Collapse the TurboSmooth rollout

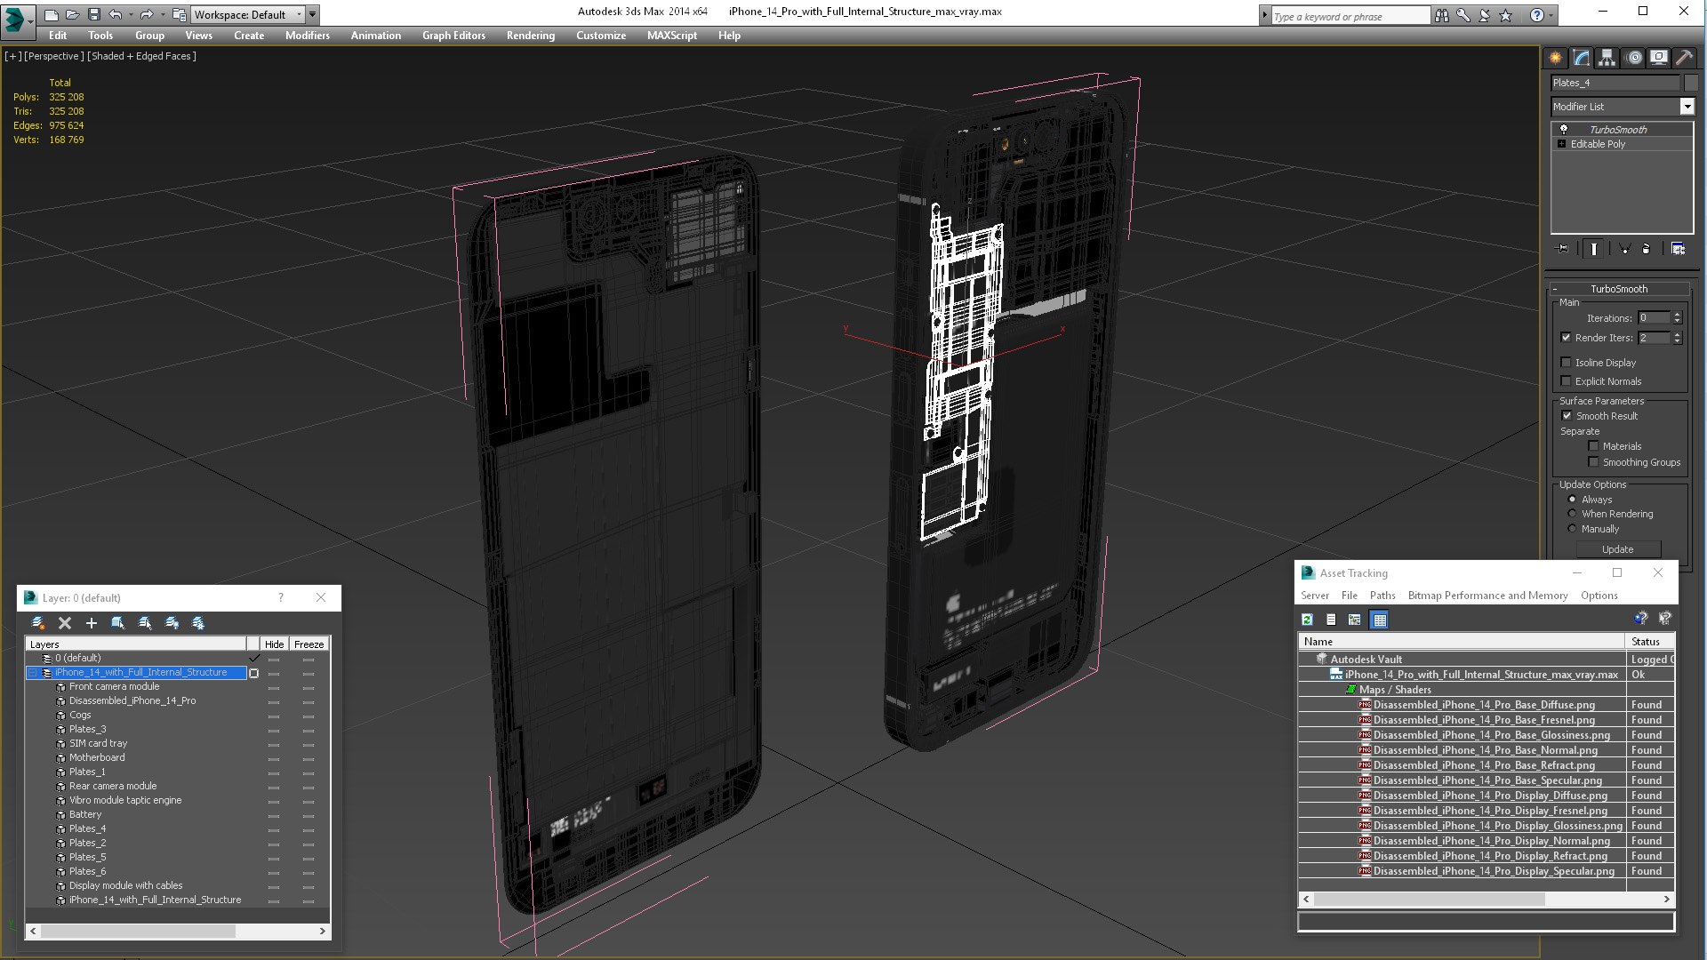point(1555,289)
